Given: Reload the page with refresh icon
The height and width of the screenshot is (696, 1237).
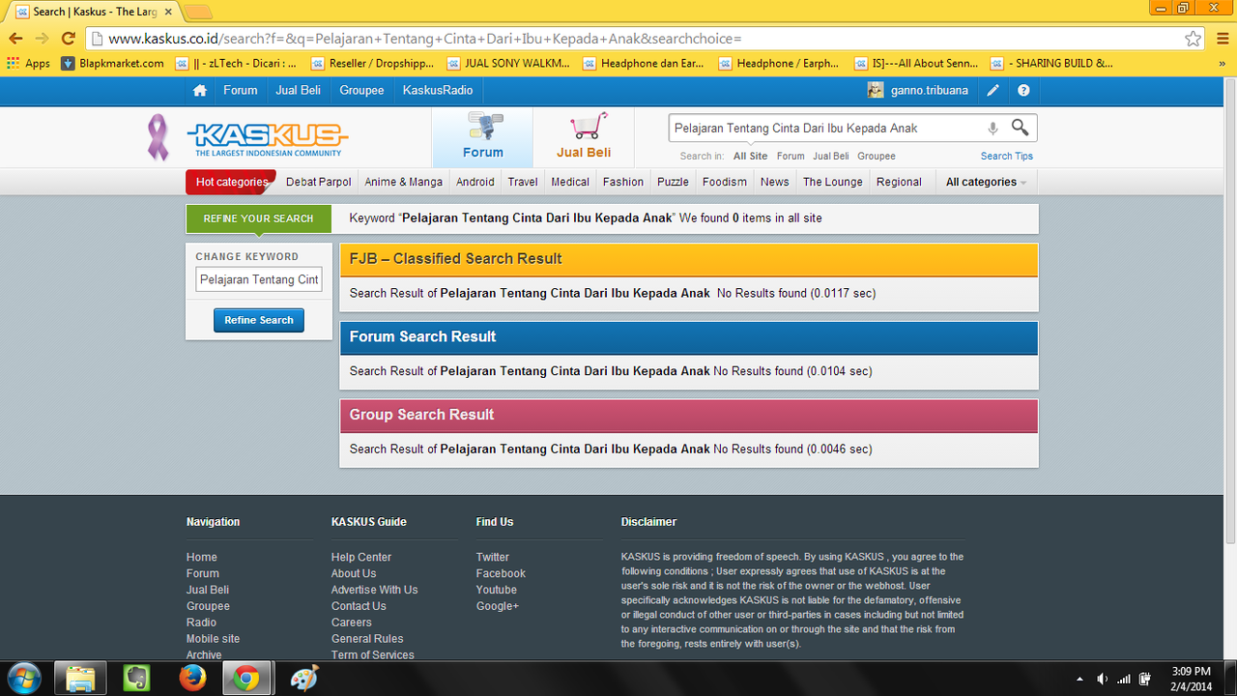Looking at the screenshot, I should [x=68, y=39].
